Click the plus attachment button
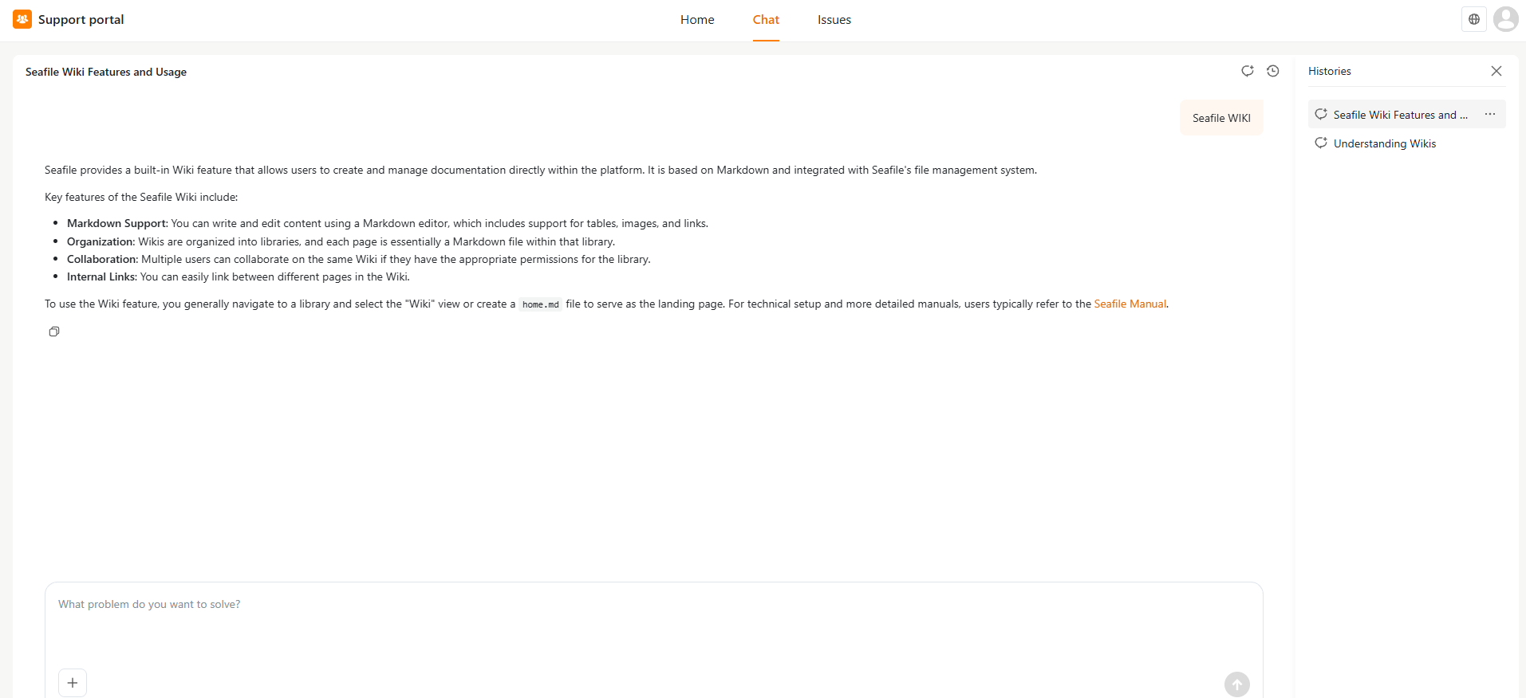1526x698 pixels. (x=73, y=683)
